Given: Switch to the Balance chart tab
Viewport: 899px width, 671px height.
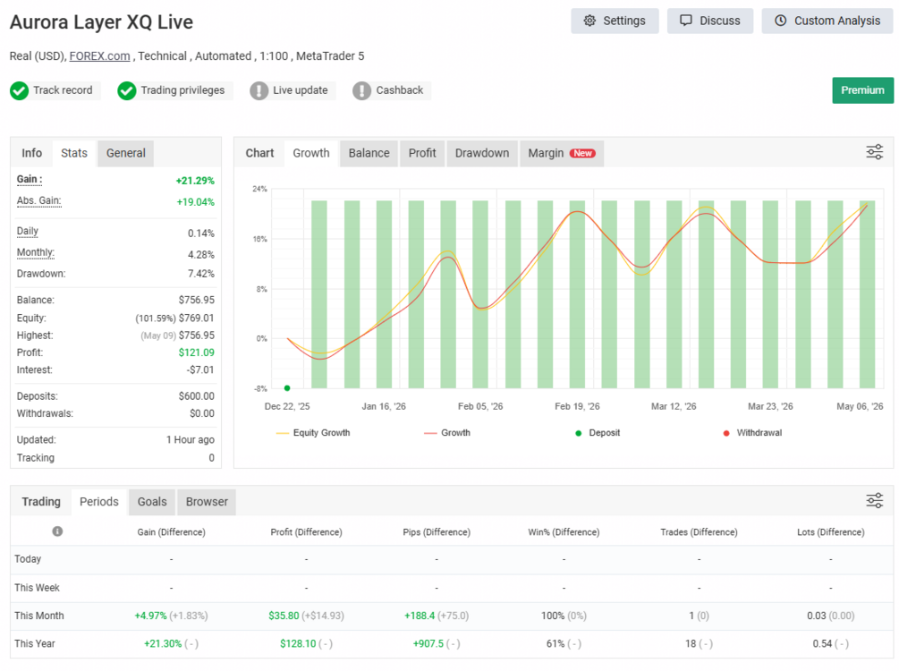Looking at the screenshot, I should [x=369, y=153].
